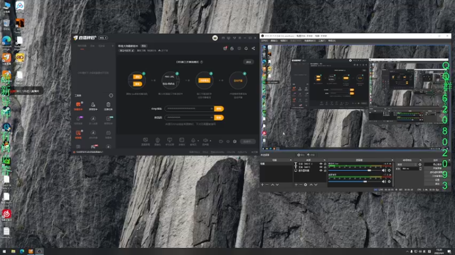Copy the stream code

click(219, 117)
